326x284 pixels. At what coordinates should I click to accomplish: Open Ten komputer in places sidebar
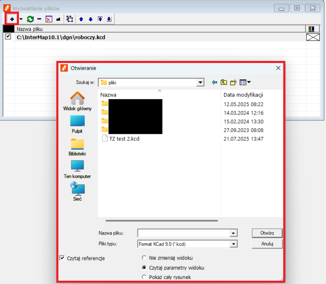coord(77,169)
